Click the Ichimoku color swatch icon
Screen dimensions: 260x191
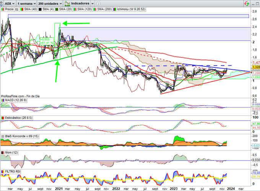(115, 10)
